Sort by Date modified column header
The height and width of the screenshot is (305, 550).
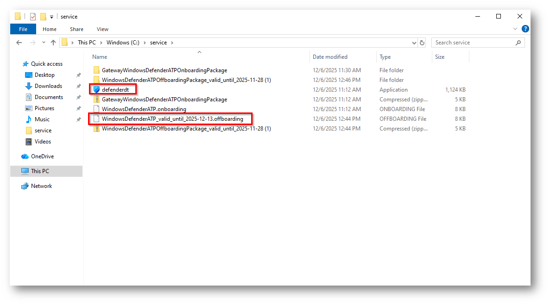(x=330, y=57)
